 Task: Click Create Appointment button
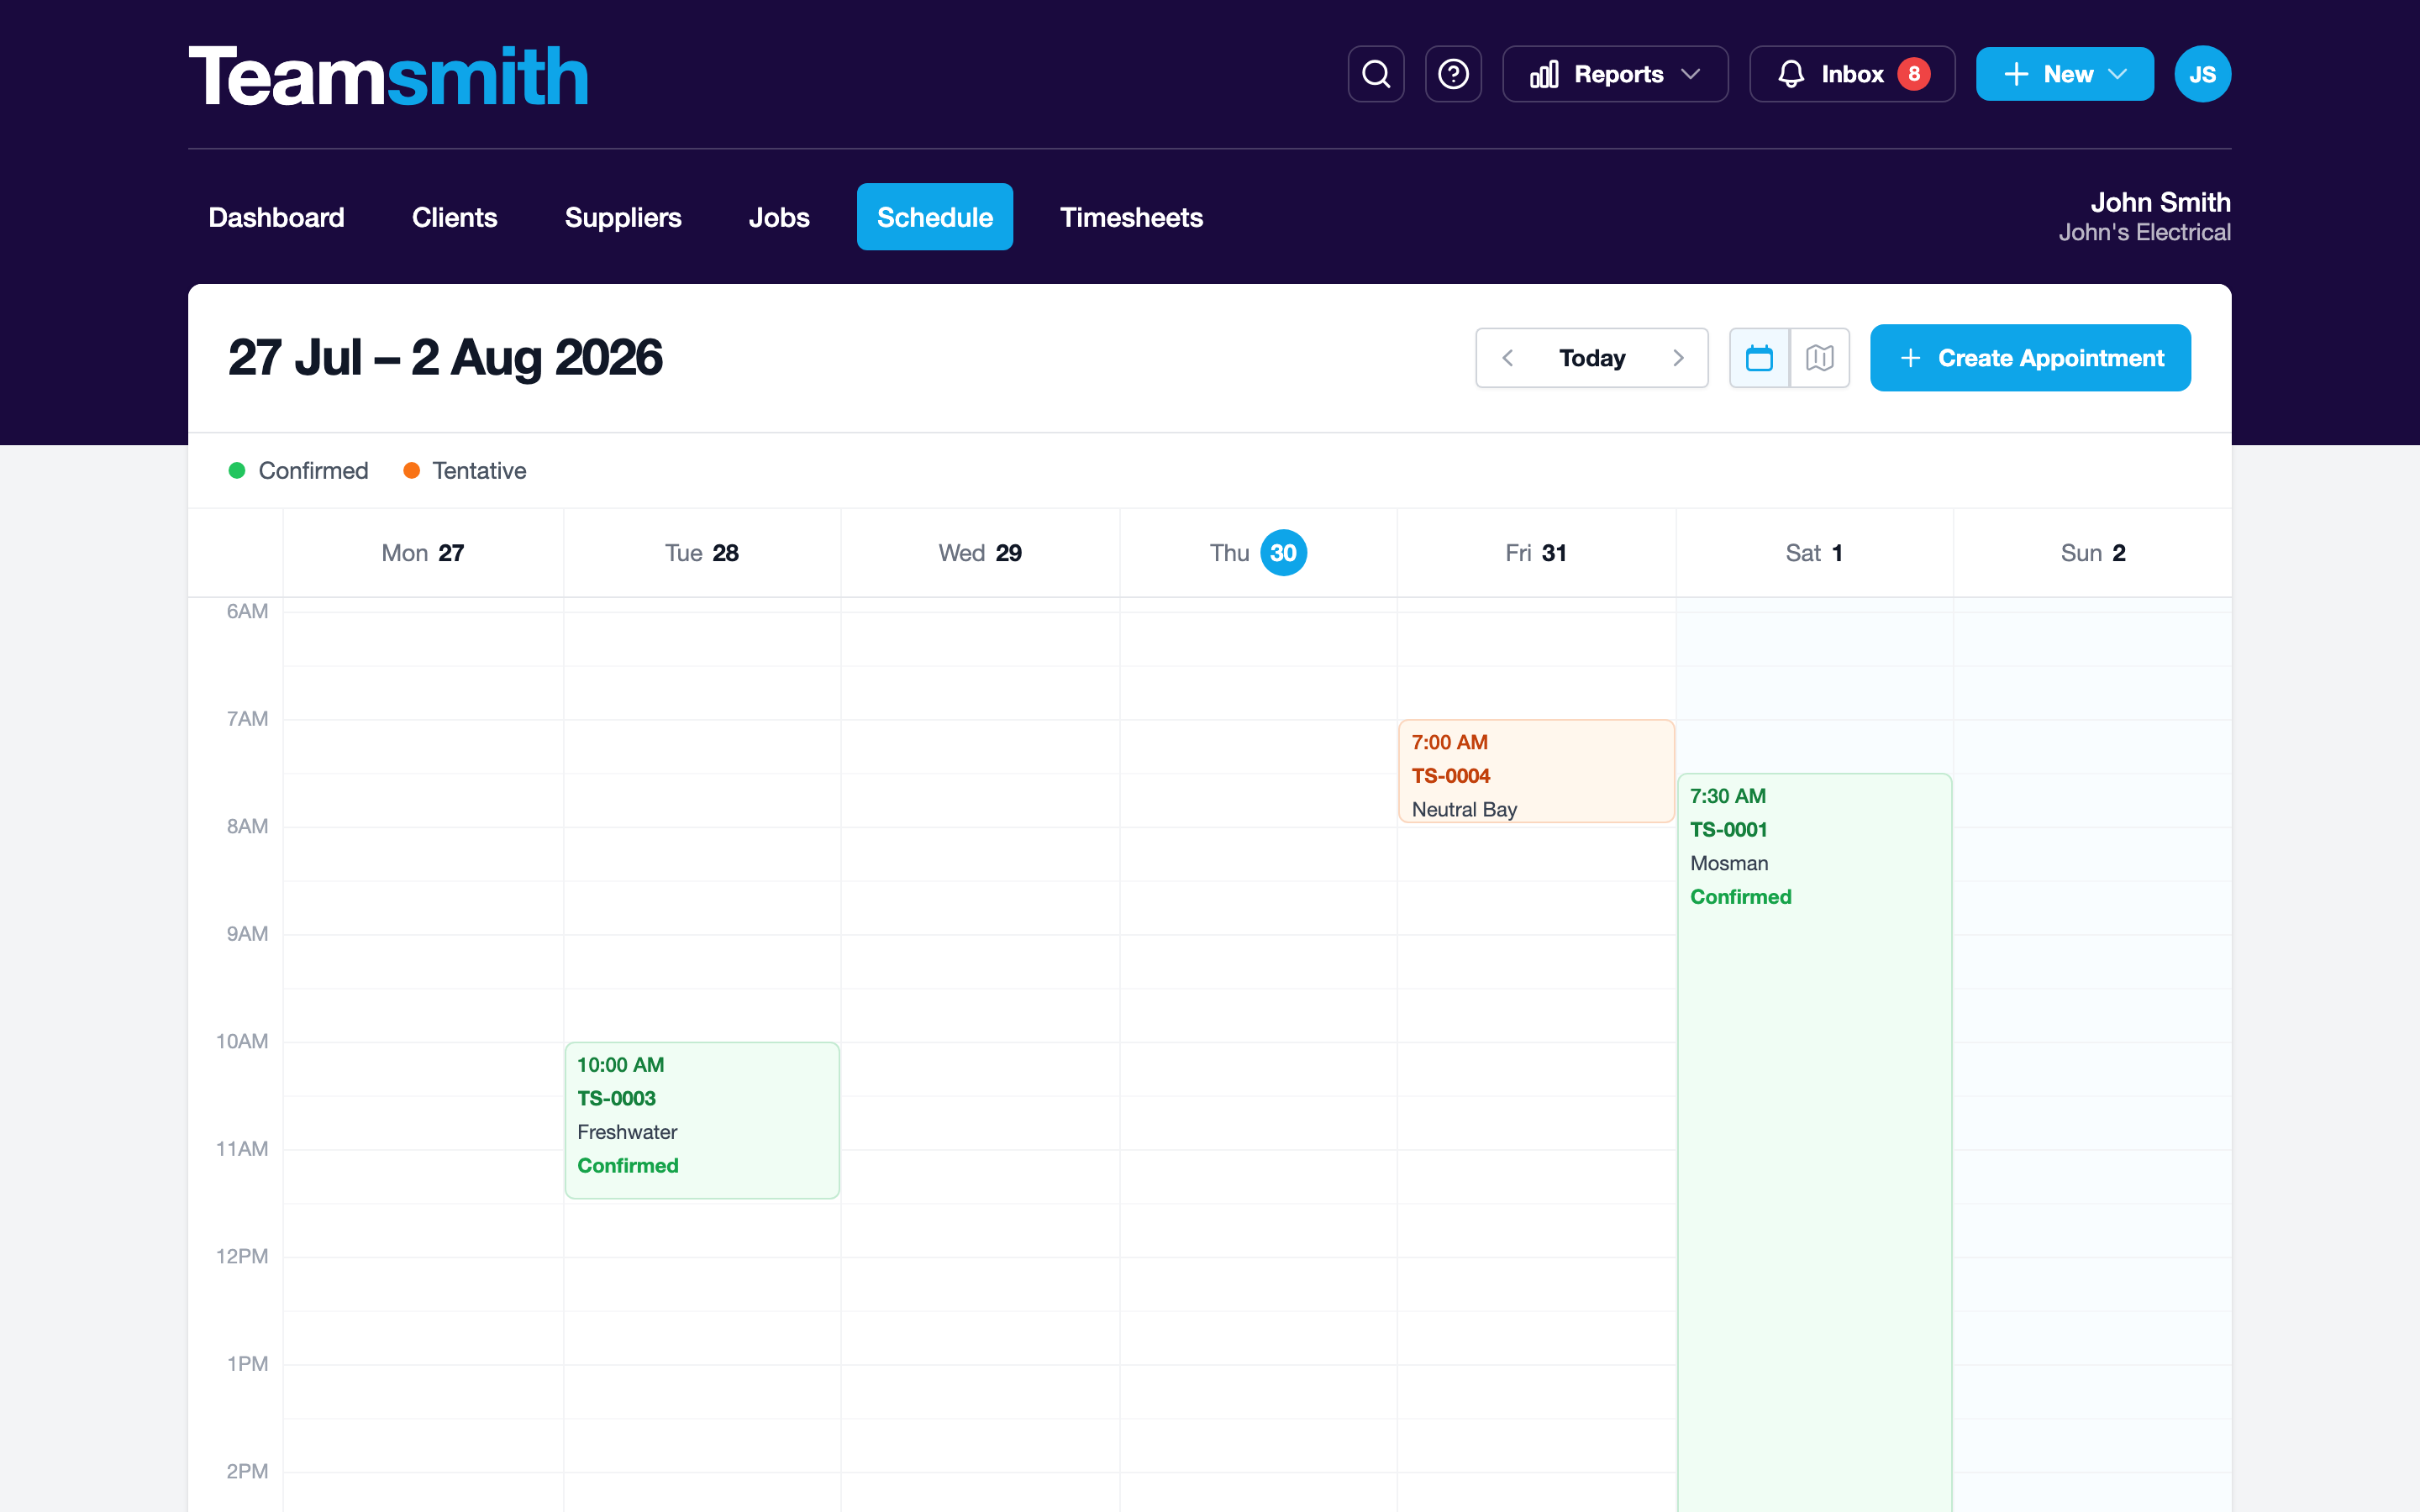coord(2030,358)
